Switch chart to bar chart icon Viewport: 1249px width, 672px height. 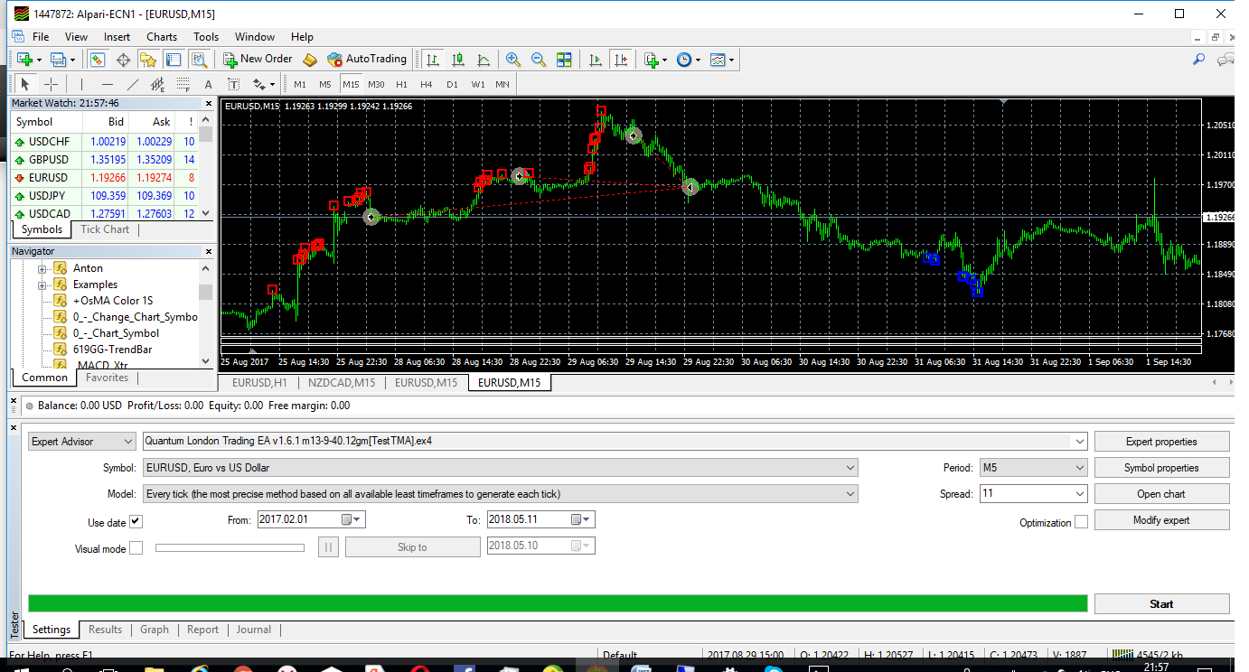pyautogui.click(x=433, y=60)
